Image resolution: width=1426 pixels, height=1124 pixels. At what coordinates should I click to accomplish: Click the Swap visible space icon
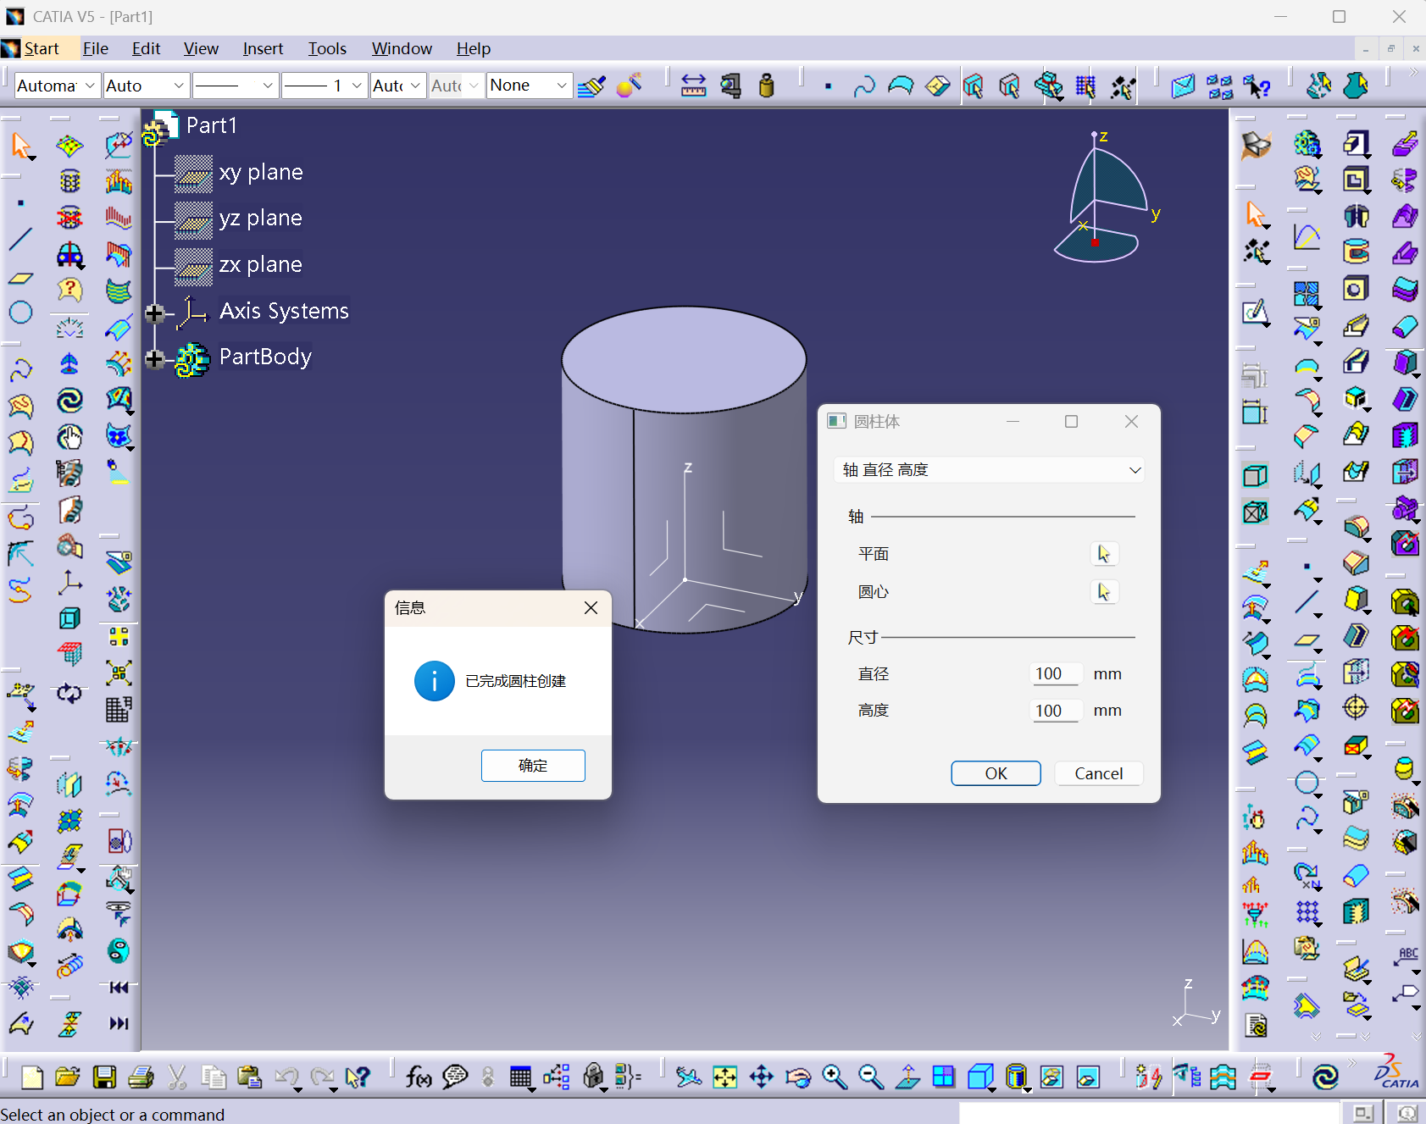1088,1077
